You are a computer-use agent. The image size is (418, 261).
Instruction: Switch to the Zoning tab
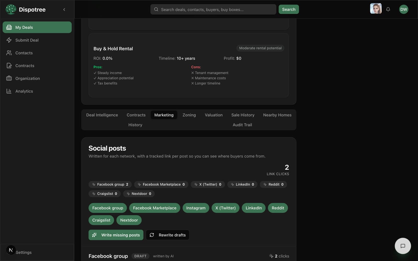pos(189,115)
